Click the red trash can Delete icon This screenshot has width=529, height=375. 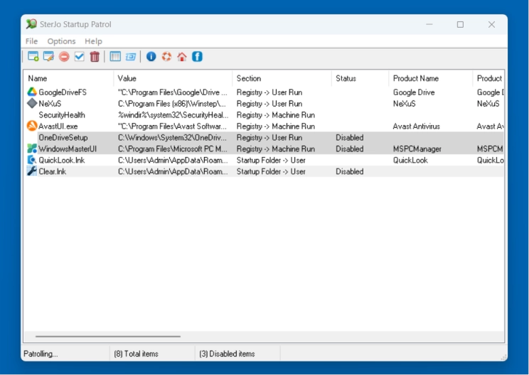click(95, 57)
